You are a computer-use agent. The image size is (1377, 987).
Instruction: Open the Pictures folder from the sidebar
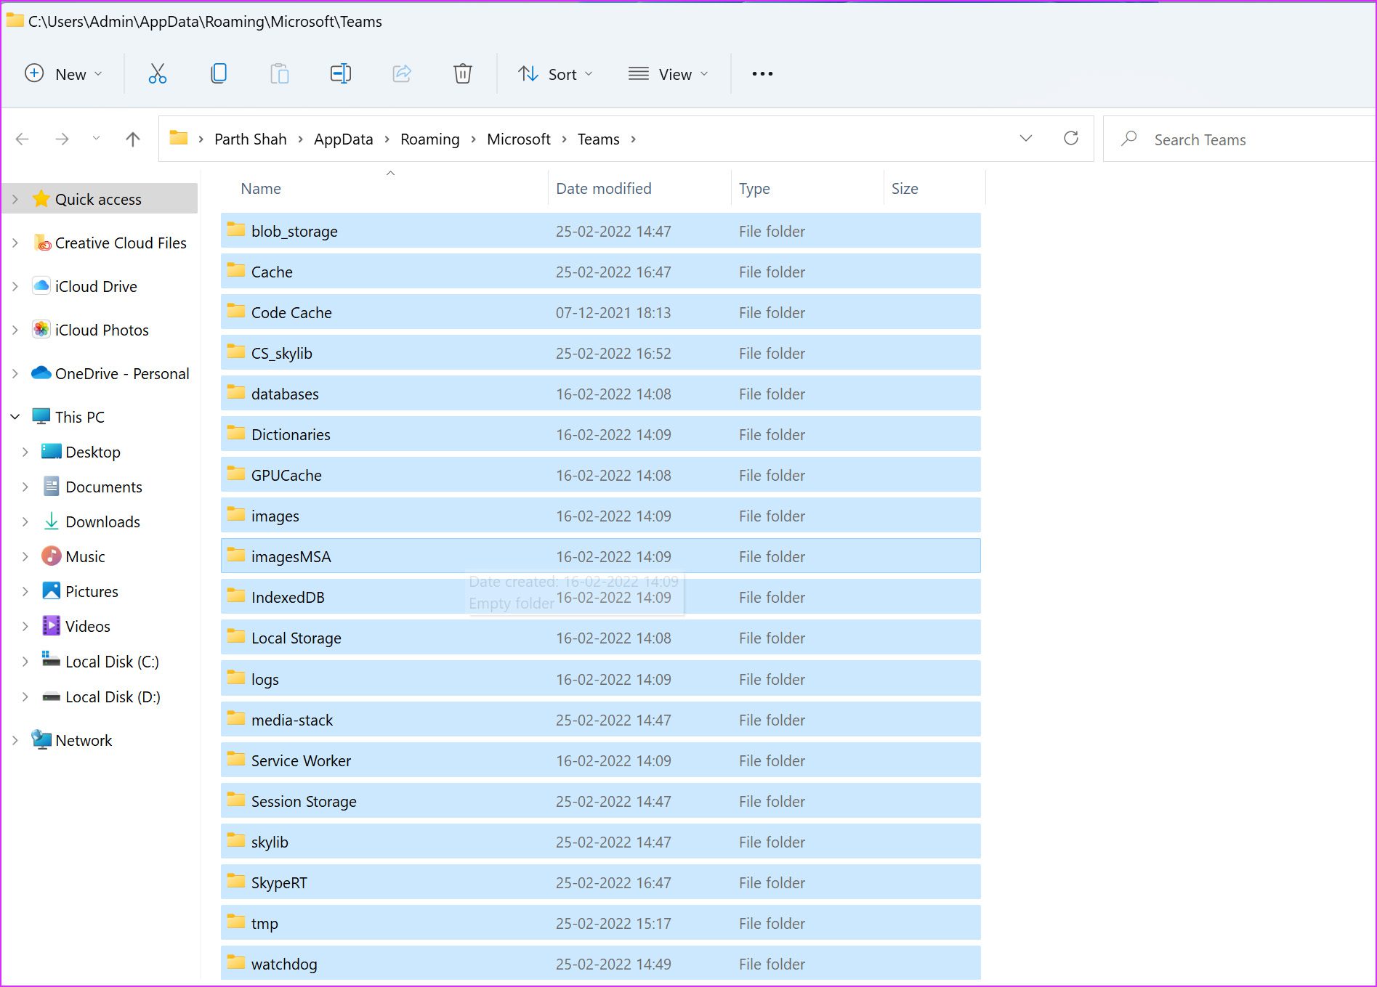(91, 591)
